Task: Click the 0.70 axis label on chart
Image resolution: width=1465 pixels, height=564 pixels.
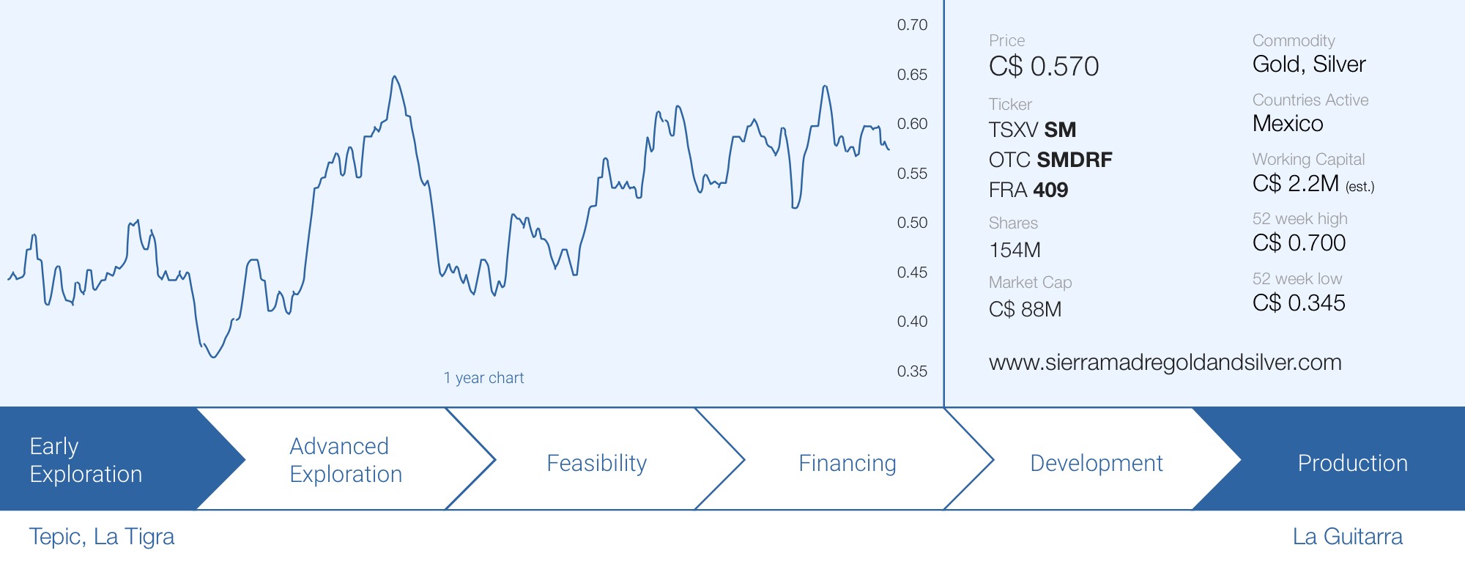Action: coord(912,25)
